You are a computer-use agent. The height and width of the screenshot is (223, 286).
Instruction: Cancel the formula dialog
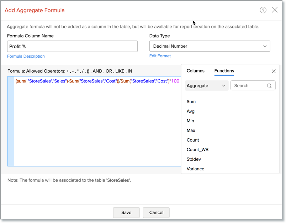pos(156,212)
